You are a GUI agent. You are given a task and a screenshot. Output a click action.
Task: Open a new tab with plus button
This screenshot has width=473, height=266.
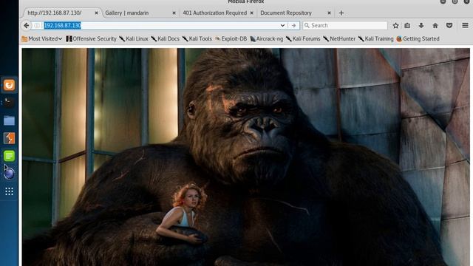point(341,13)
